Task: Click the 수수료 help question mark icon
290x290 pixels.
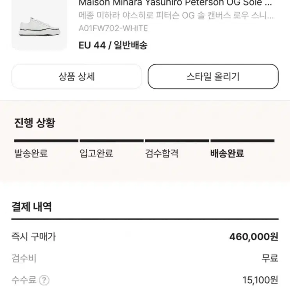Action: (x=44, y=280)
